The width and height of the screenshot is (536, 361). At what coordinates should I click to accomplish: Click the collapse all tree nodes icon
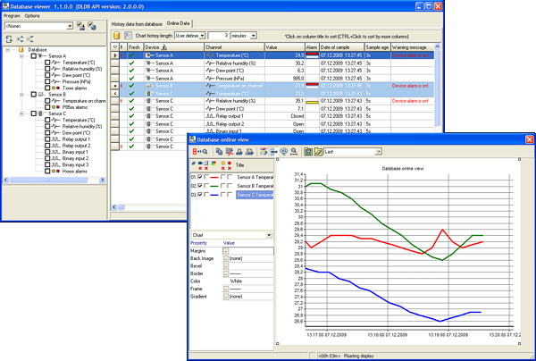pyautogui.click(x=30, y=39)
